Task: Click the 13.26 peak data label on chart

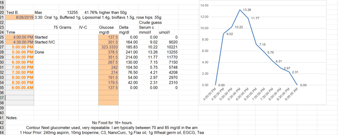Action: coord(246,10)
